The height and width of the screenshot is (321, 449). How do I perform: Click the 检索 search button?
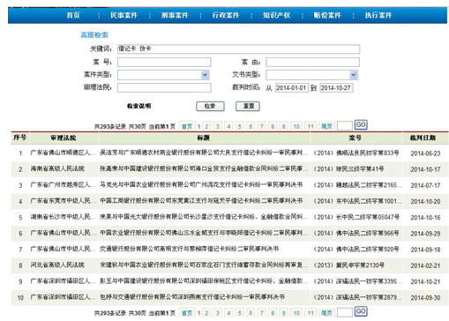coord(210,106)
